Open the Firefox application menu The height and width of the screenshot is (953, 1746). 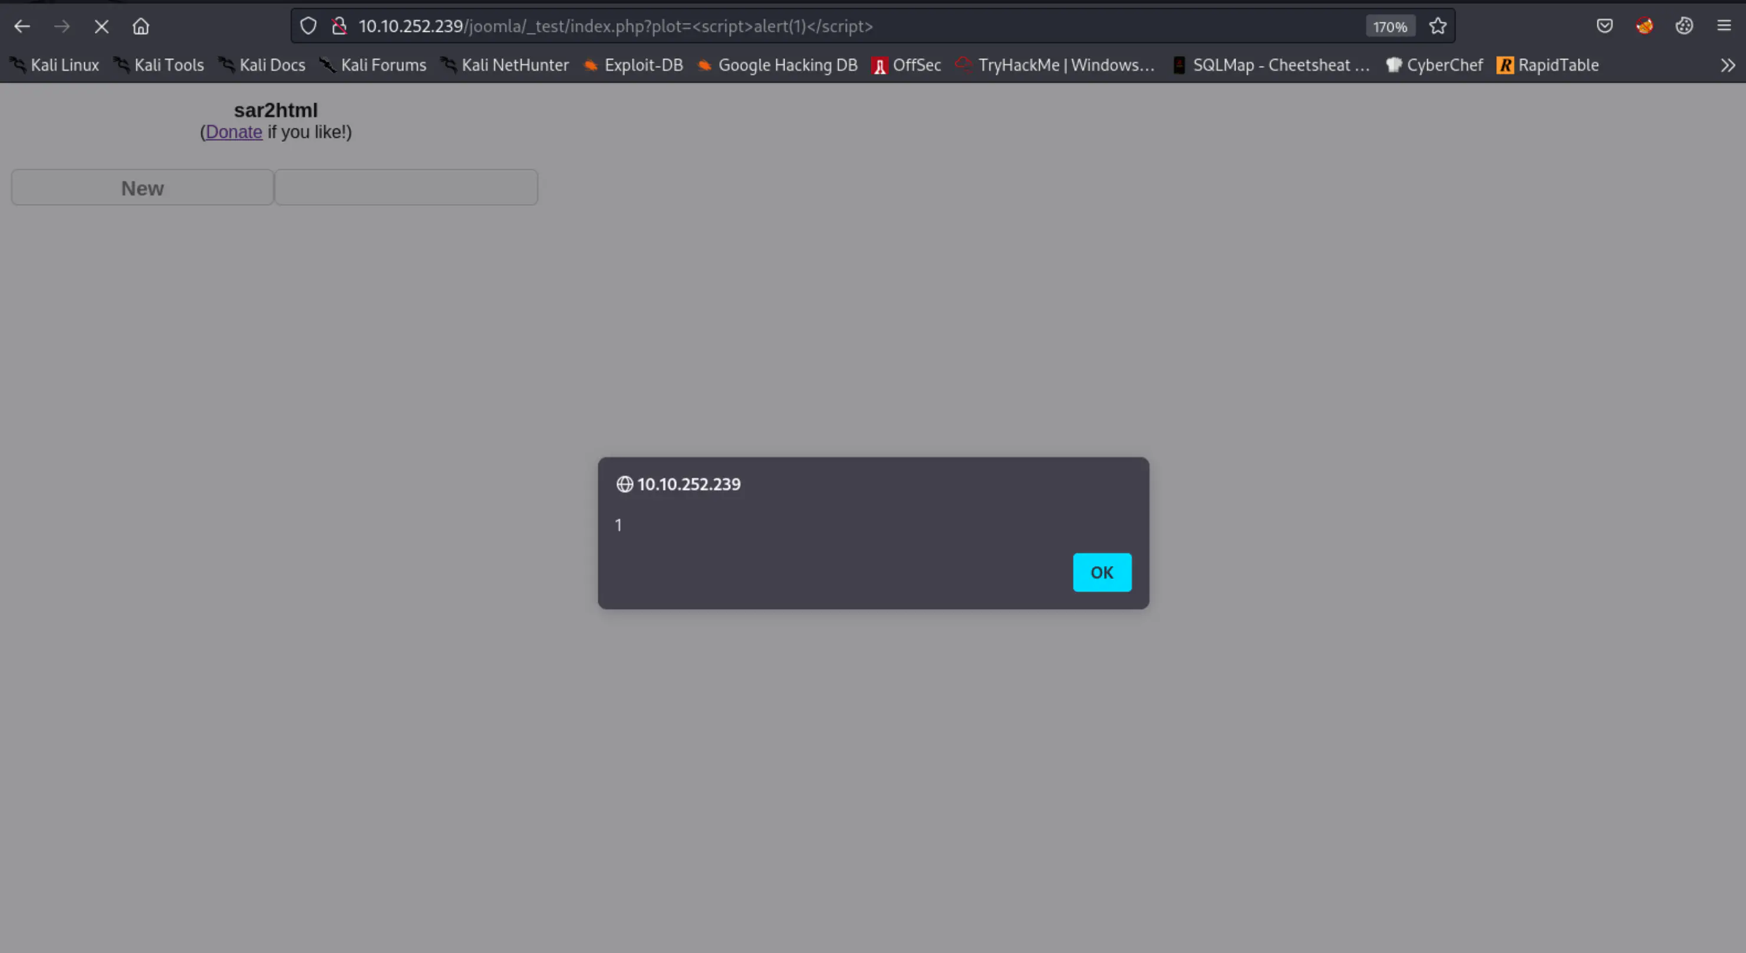(x=1724, y=27)
